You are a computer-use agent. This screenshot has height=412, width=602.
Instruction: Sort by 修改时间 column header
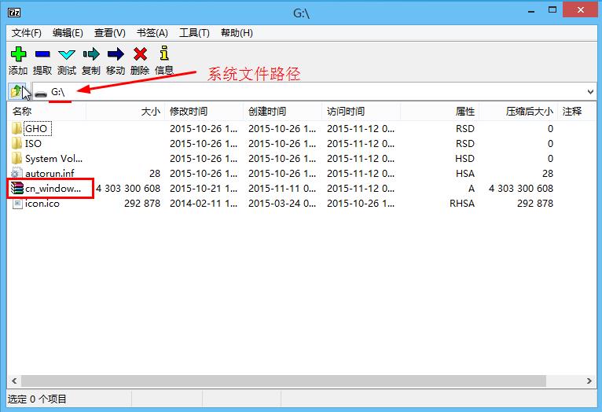pyautogui.click(x=204, y=112)
